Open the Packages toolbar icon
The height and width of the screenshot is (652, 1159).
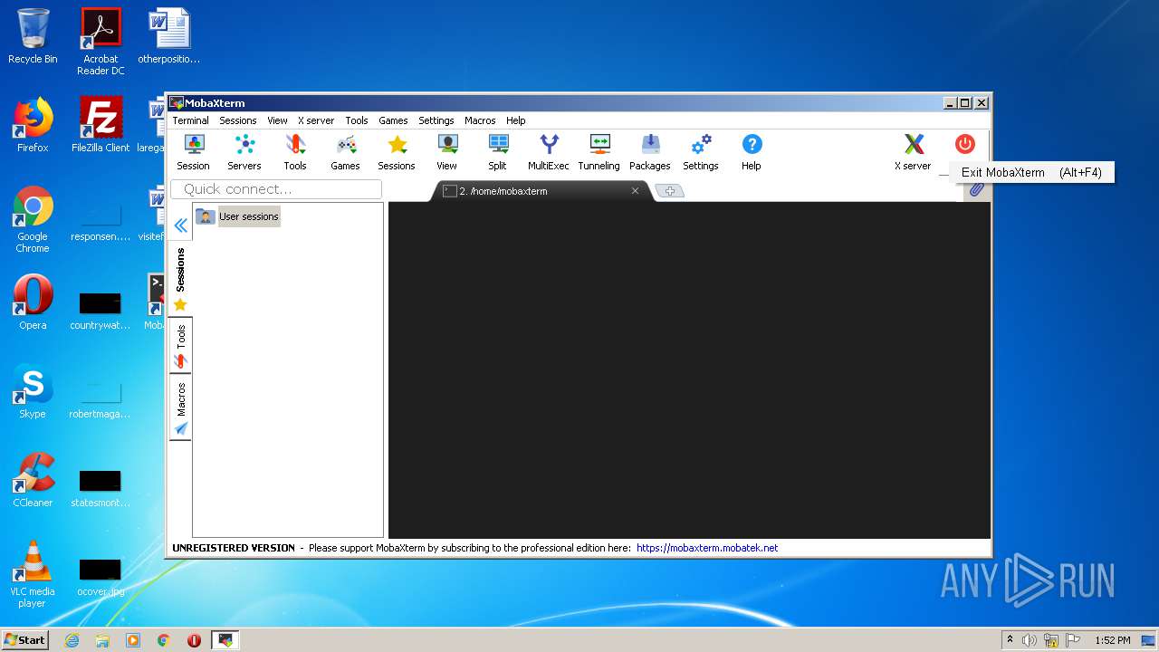coord(650,152)
